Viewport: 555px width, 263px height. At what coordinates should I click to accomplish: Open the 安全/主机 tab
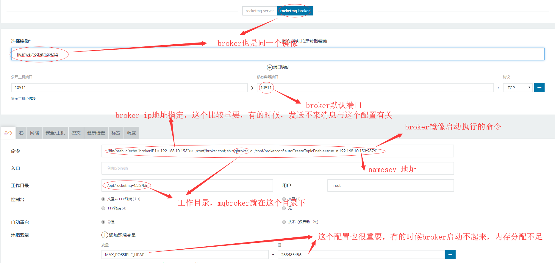click(x=55, y=133)
